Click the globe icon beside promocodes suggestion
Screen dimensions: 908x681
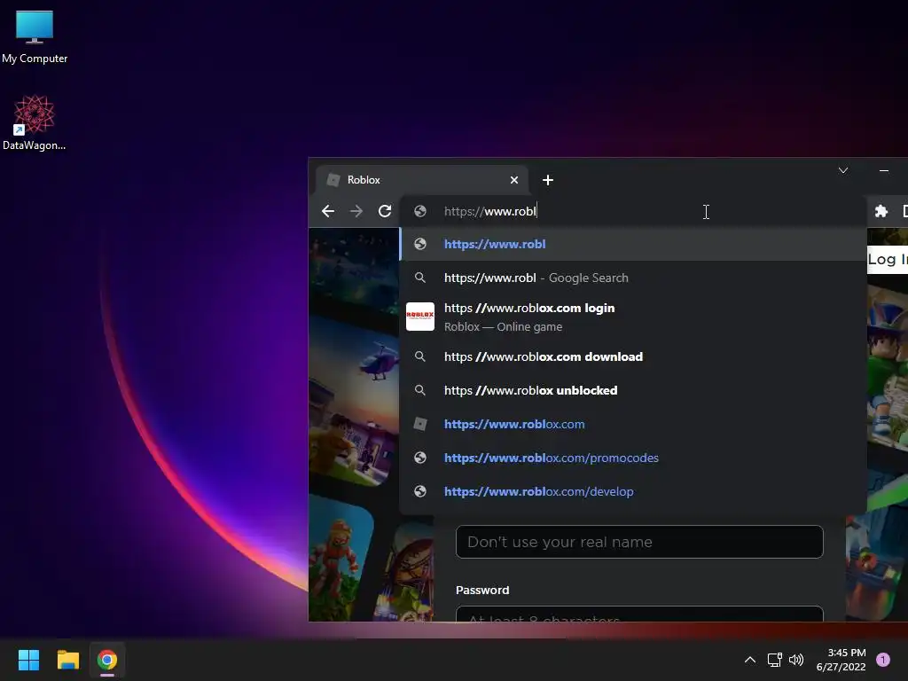point(420,458)
